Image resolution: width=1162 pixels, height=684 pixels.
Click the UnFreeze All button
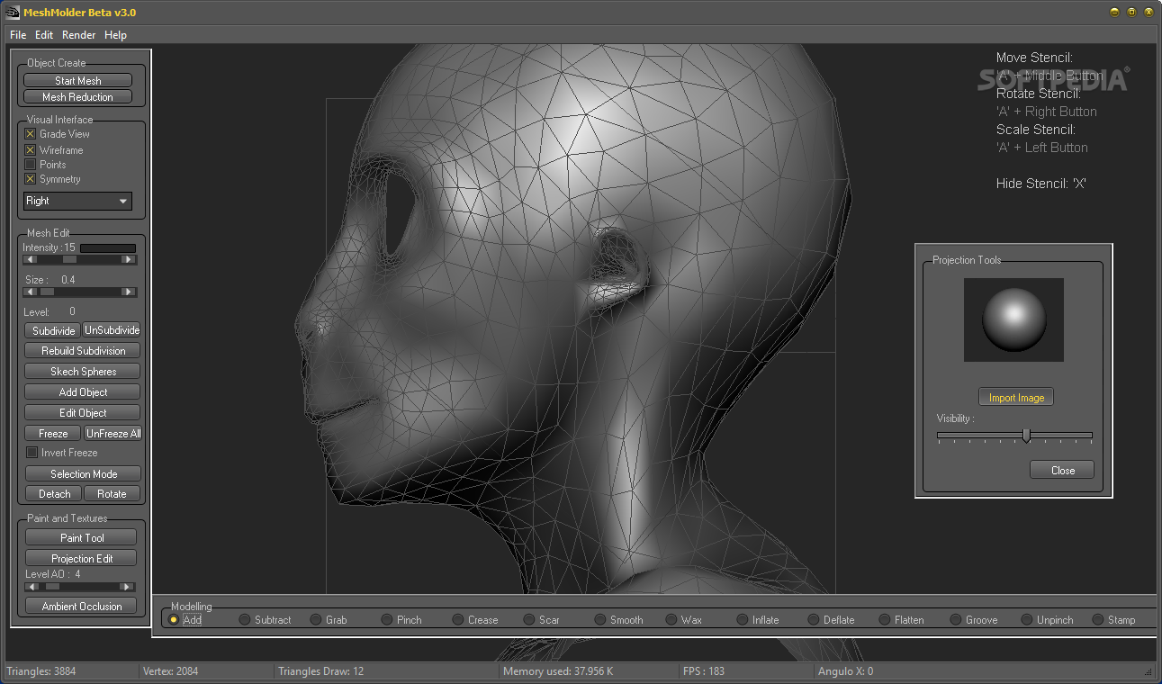113,434
